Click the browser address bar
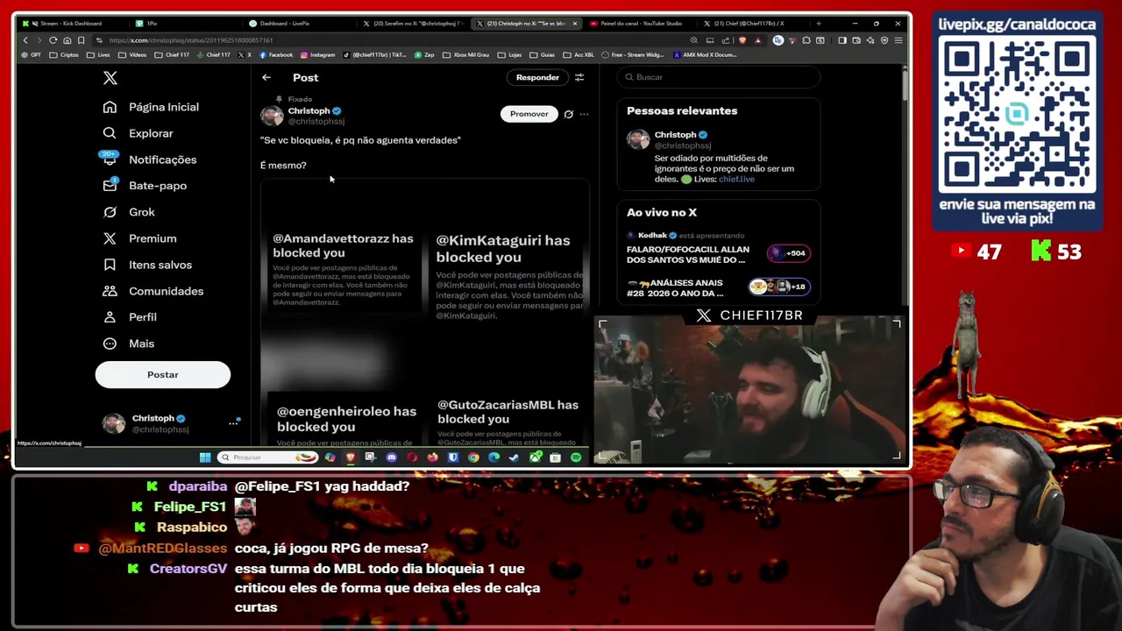This screenshot has width=1122, height=631. point(386,40)
